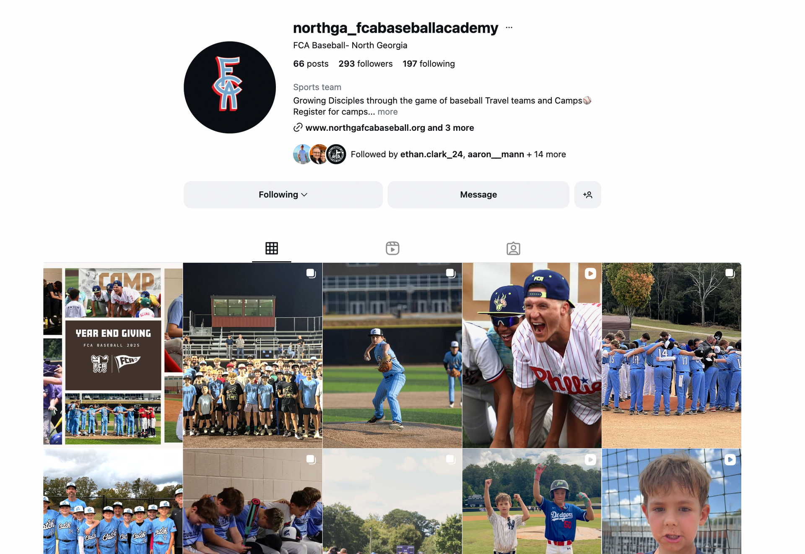Open the Tagged photos tab icon
805x554 pixels.
pos(513,248)
